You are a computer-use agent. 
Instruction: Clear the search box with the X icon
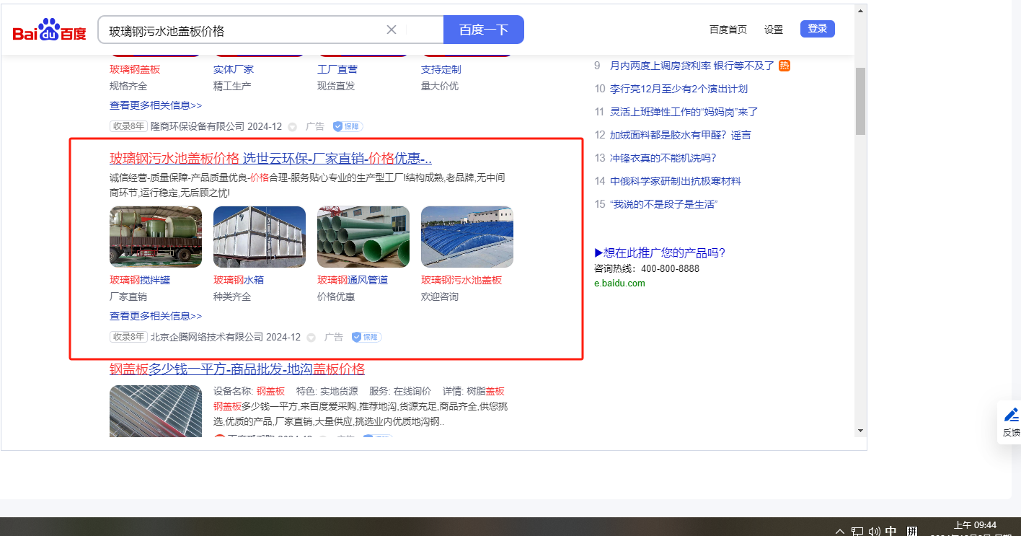pos(392,30)
